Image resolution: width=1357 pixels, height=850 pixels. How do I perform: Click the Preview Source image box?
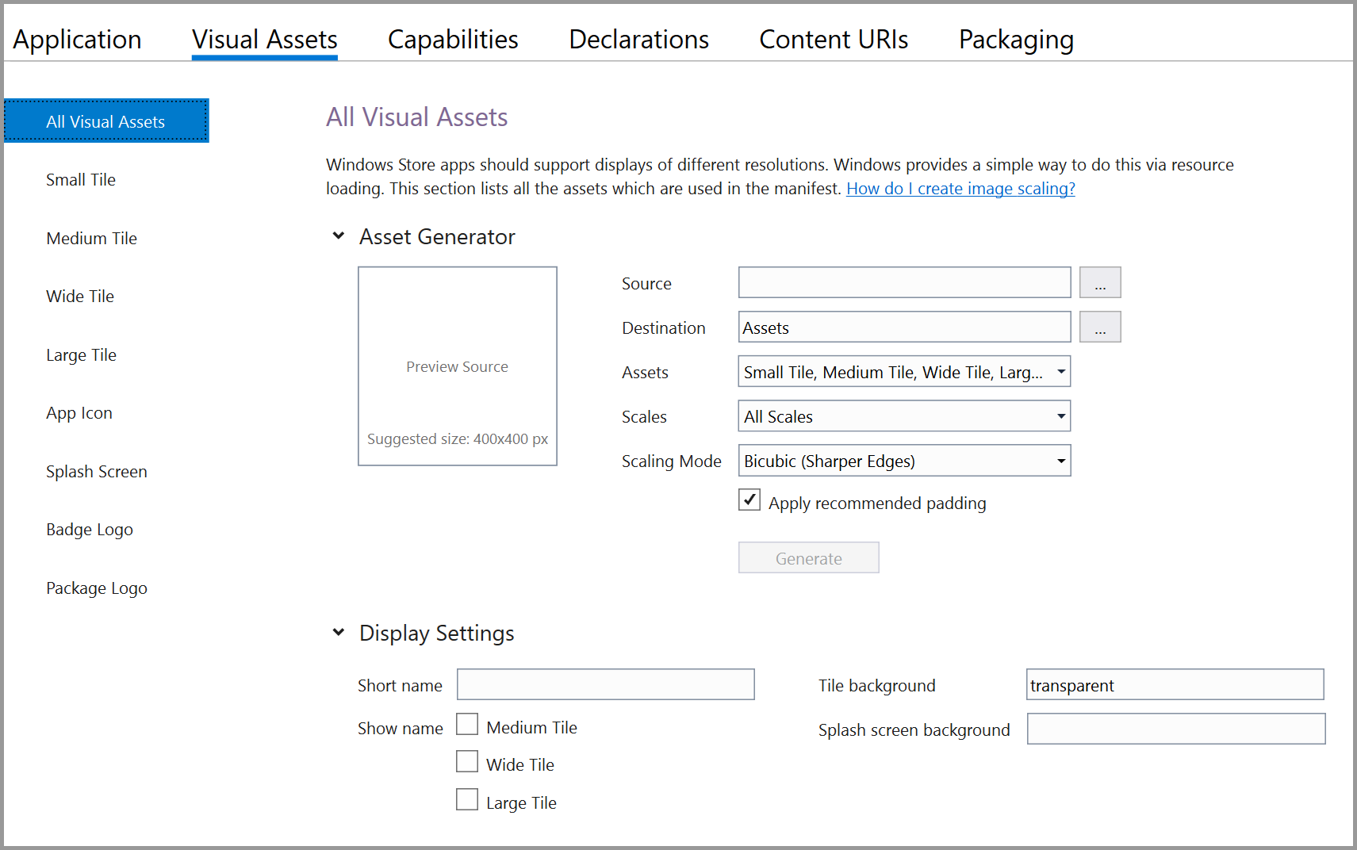[x=458, y=366]
